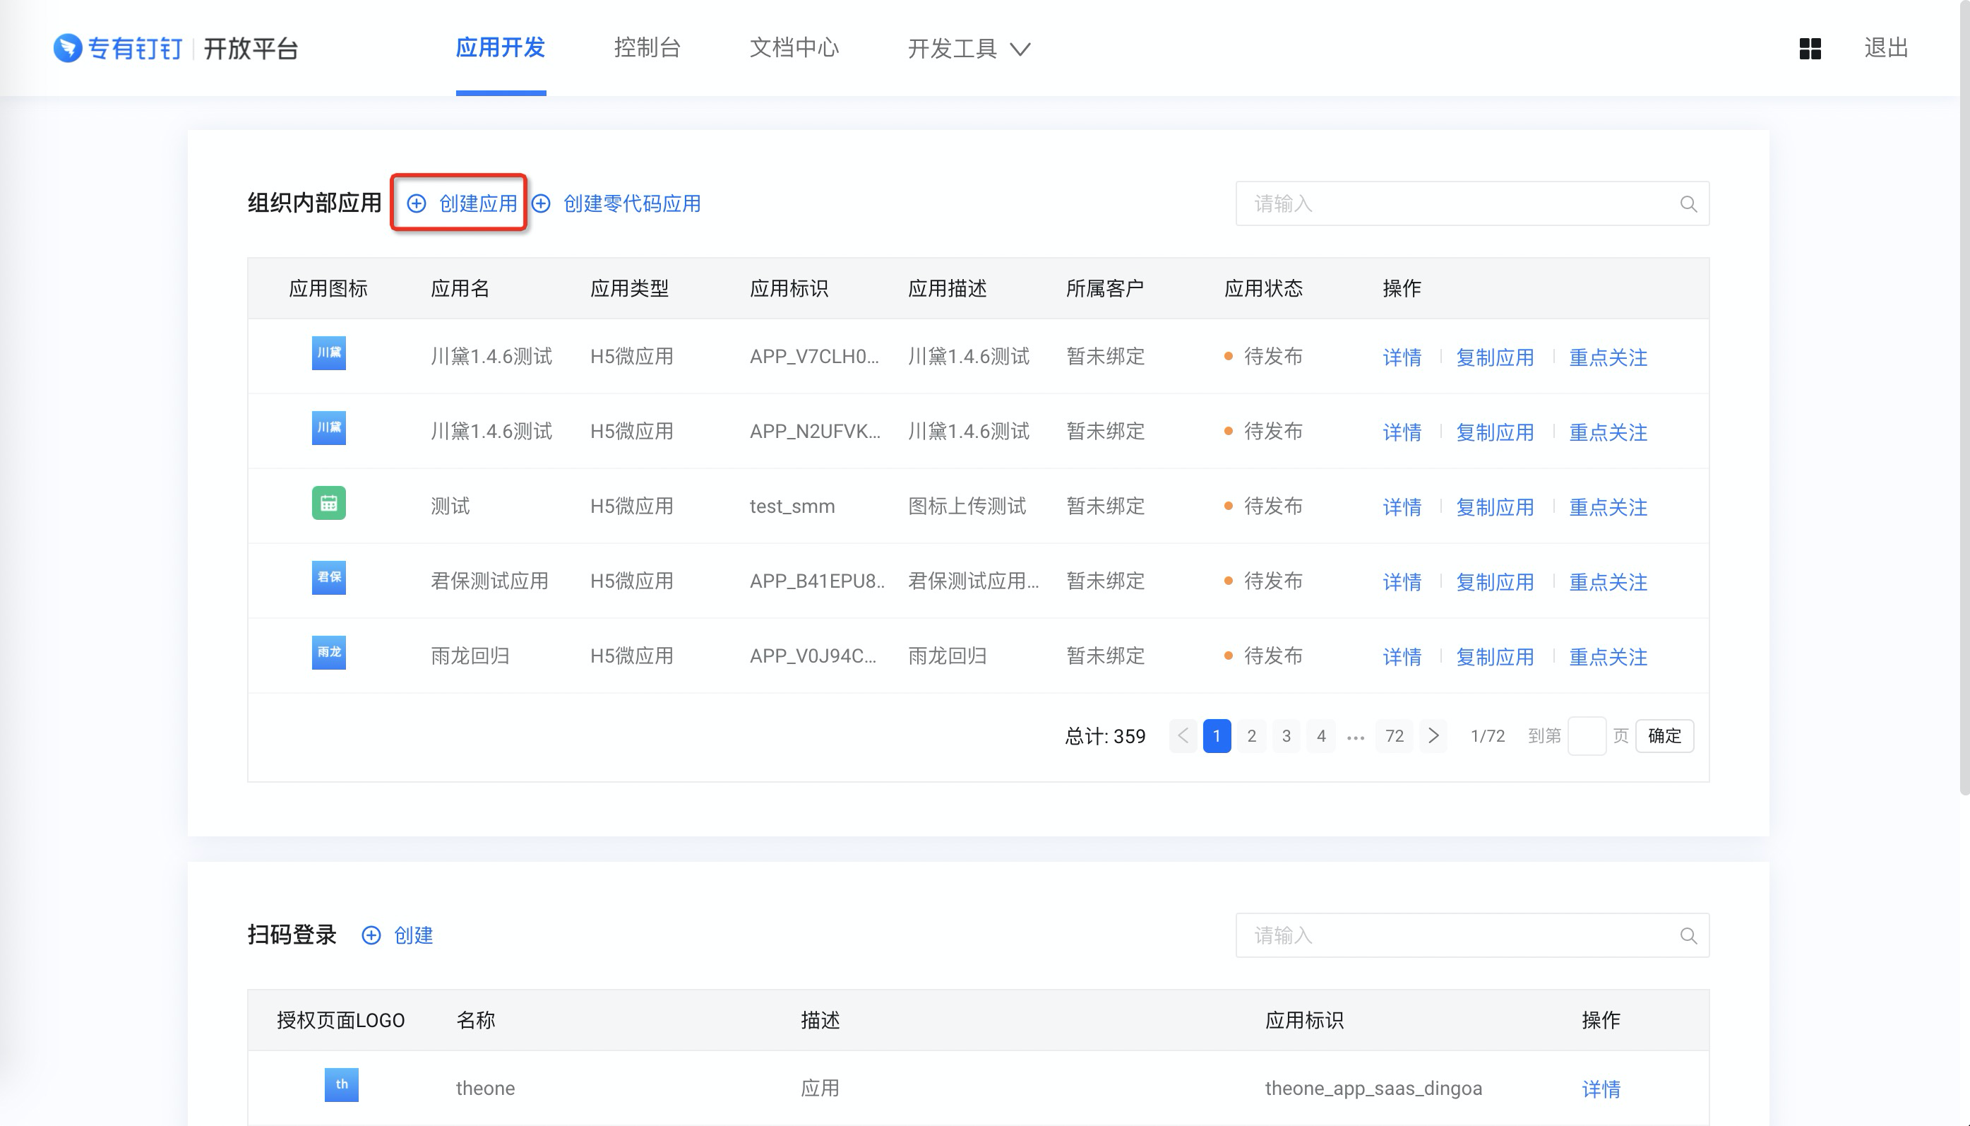Click 创建 beside 扫码登录 heading

pyautogui.click(x=398, y=936)
